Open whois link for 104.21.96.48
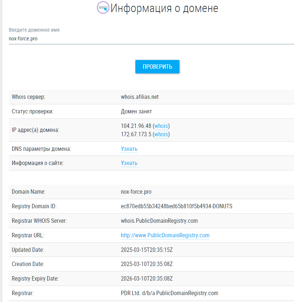 (x=161, y=126)
